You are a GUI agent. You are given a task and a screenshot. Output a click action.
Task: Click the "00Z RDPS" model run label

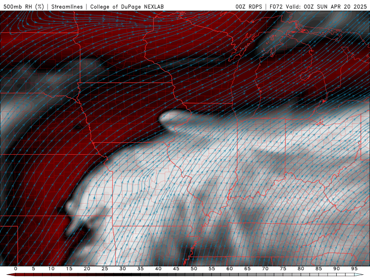[x=249, y=6]
